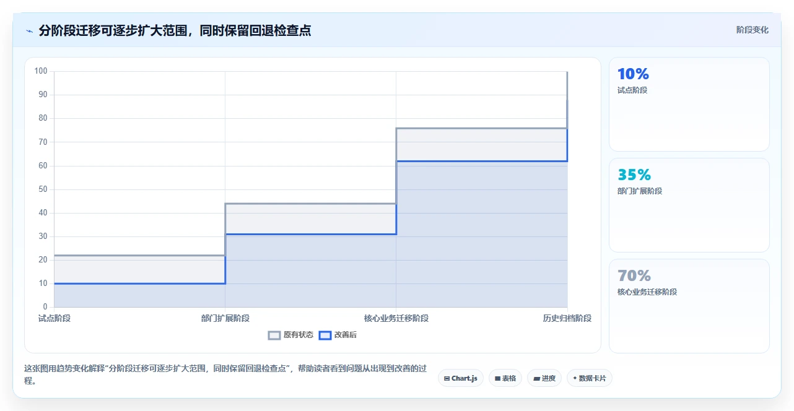The image size is (794, 411).
Task: Click the description text below the chart
Action: [x=225, y=374]
